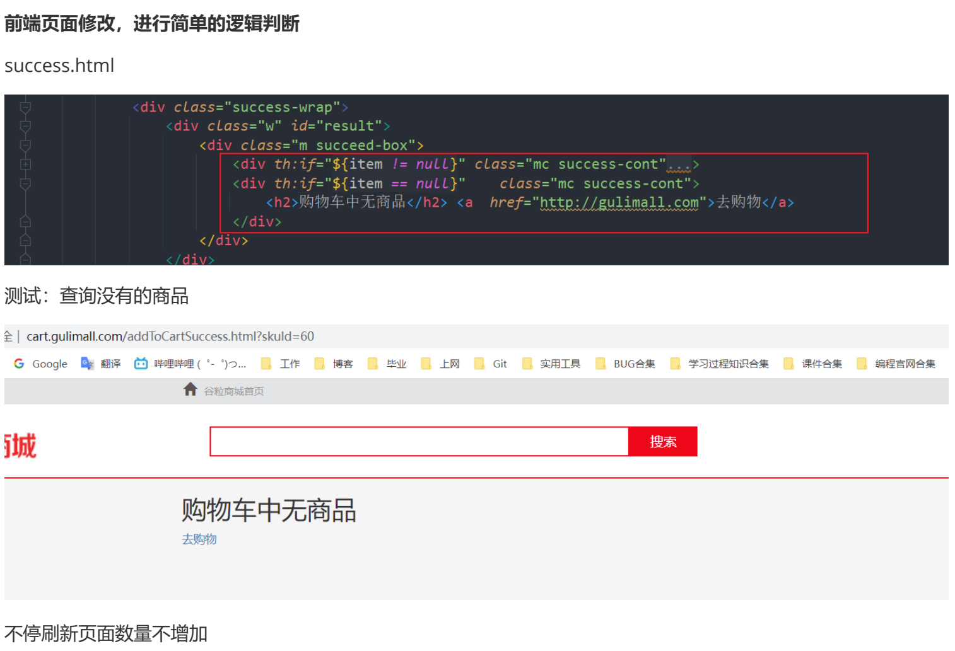The image size is (955, 651).
Task: Click the cart.gulimall.com address bar URL
Action: click(x=170, y=337)
